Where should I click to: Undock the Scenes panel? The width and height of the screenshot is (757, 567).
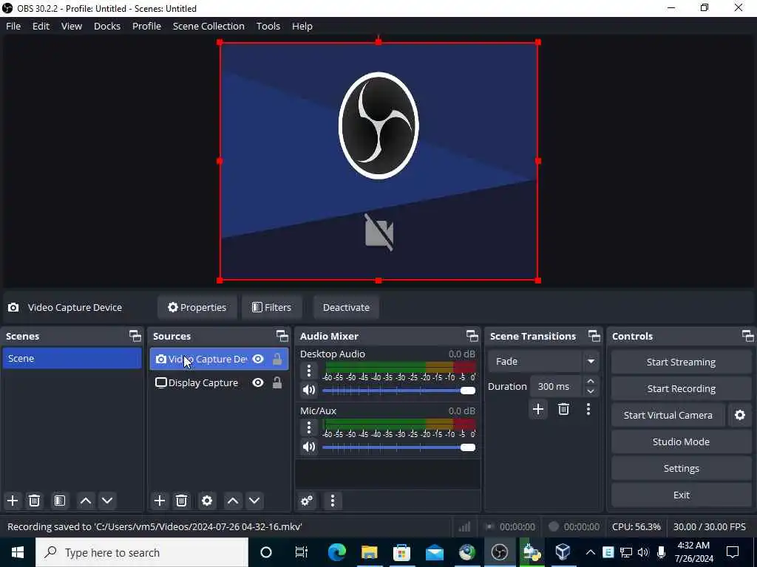(135, 336)
